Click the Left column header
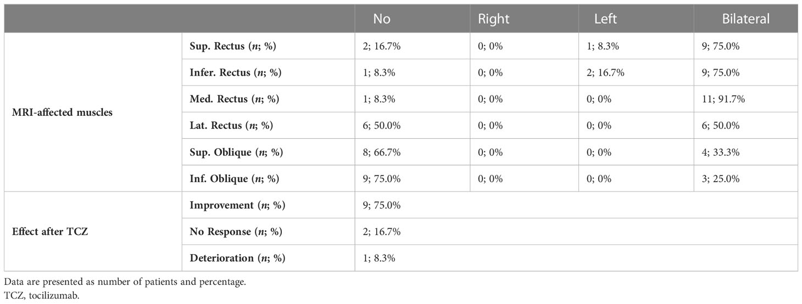This screenshot has width=802, height=304. (606, 19)
